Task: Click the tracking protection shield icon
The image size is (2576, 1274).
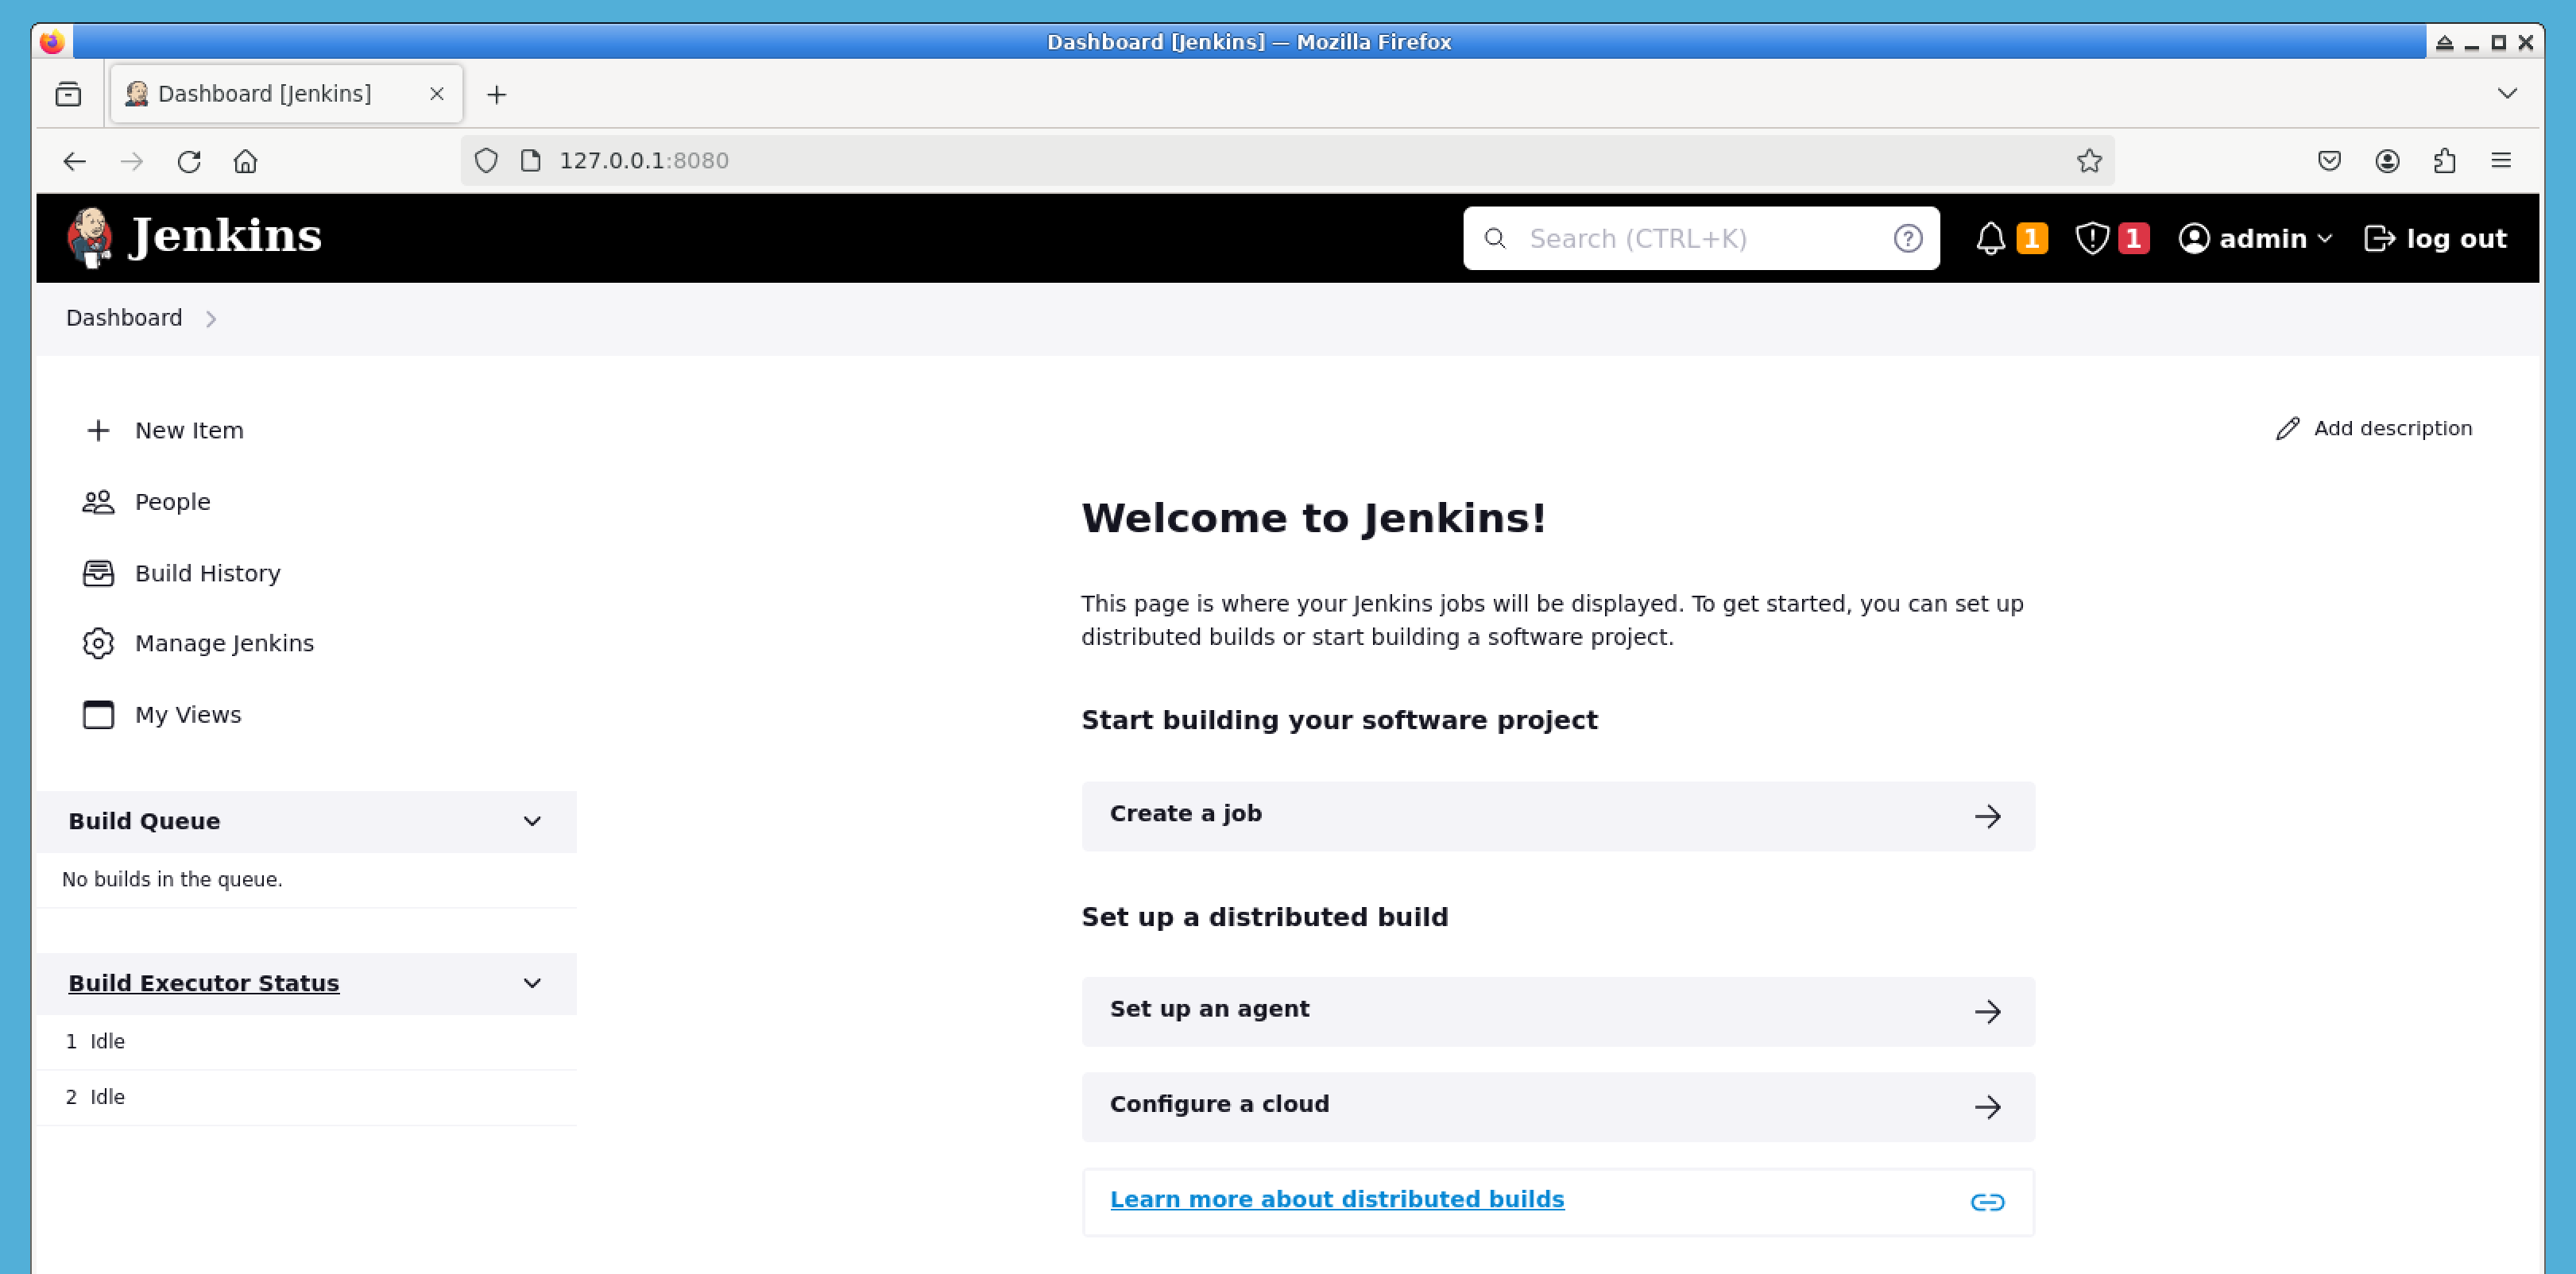Action: 486,161
